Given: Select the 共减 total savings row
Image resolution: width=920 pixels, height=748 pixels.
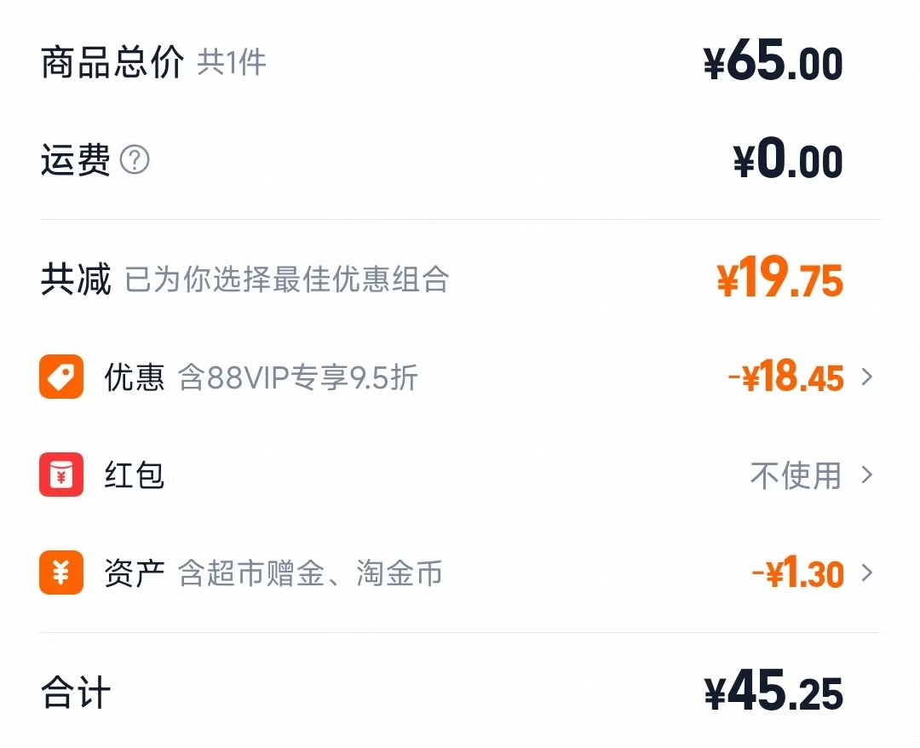Looking at the screenshot, I should pyautogui.click(x=75, y=279).
